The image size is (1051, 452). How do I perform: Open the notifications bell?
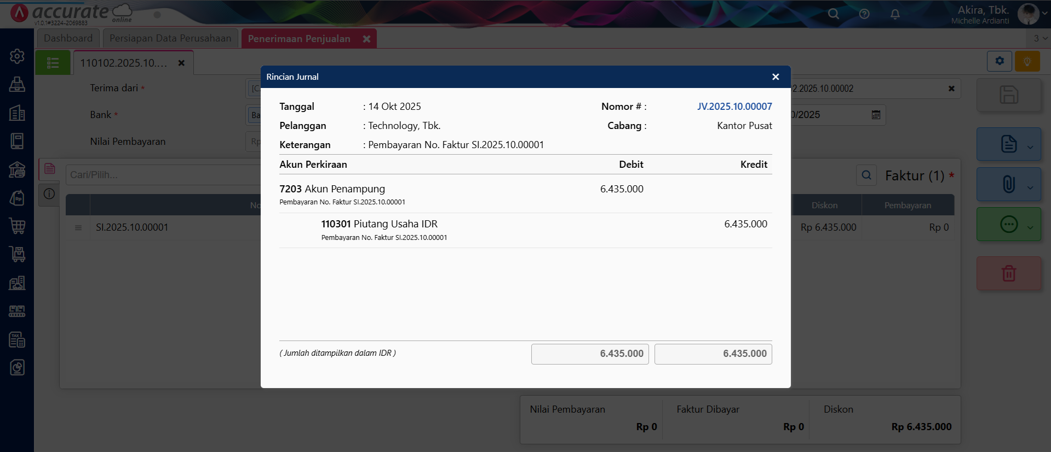click(895, 14)
